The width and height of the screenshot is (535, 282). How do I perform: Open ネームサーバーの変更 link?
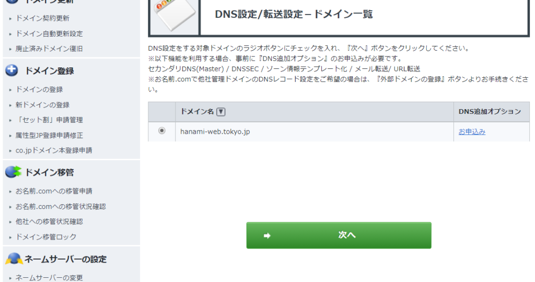pos(49,278)
